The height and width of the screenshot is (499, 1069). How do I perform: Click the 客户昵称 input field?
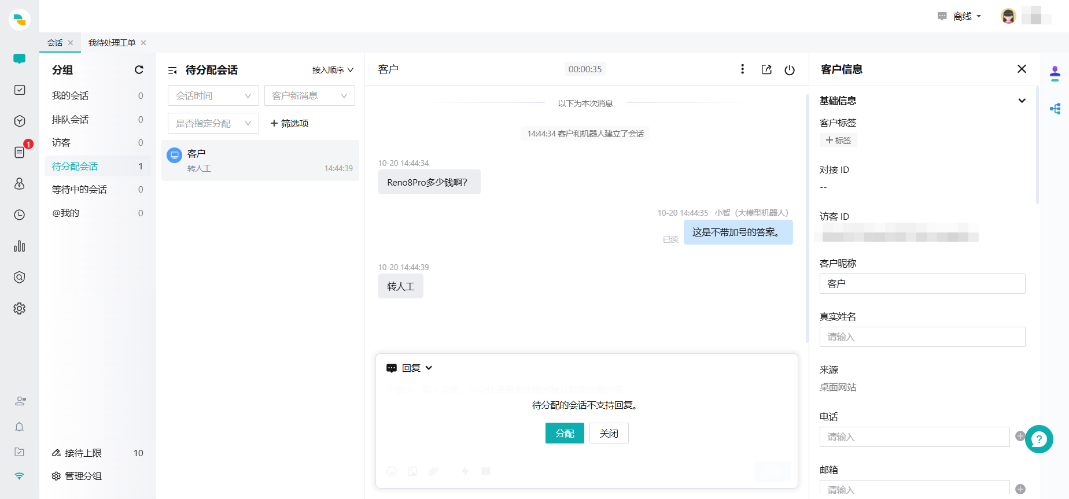pyautogui.click(x=922, y=283)
